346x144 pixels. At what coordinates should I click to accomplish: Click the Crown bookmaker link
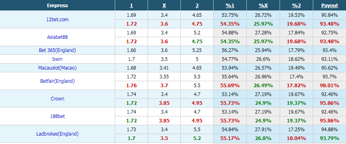coord(57,99)
